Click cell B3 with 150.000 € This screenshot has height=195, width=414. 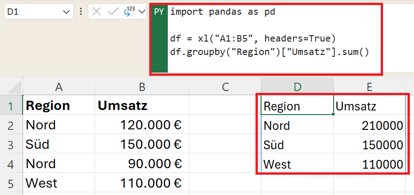[142, 145]
